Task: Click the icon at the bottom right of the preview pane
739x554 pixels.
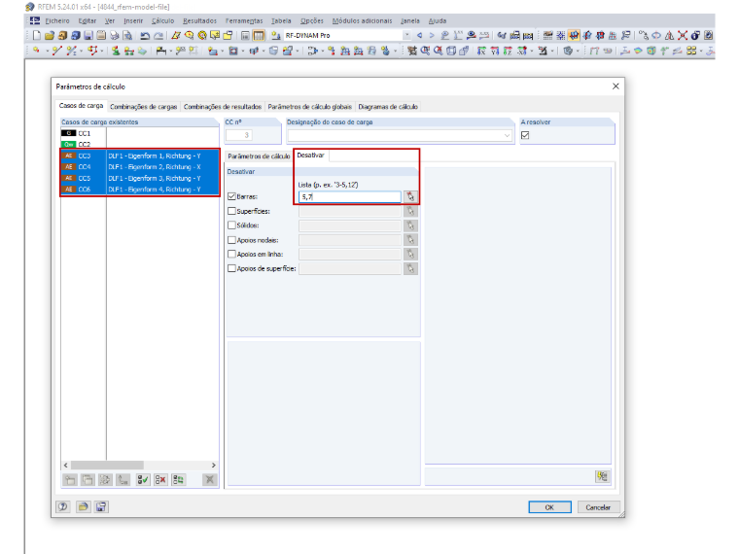Action: point(602,476)
